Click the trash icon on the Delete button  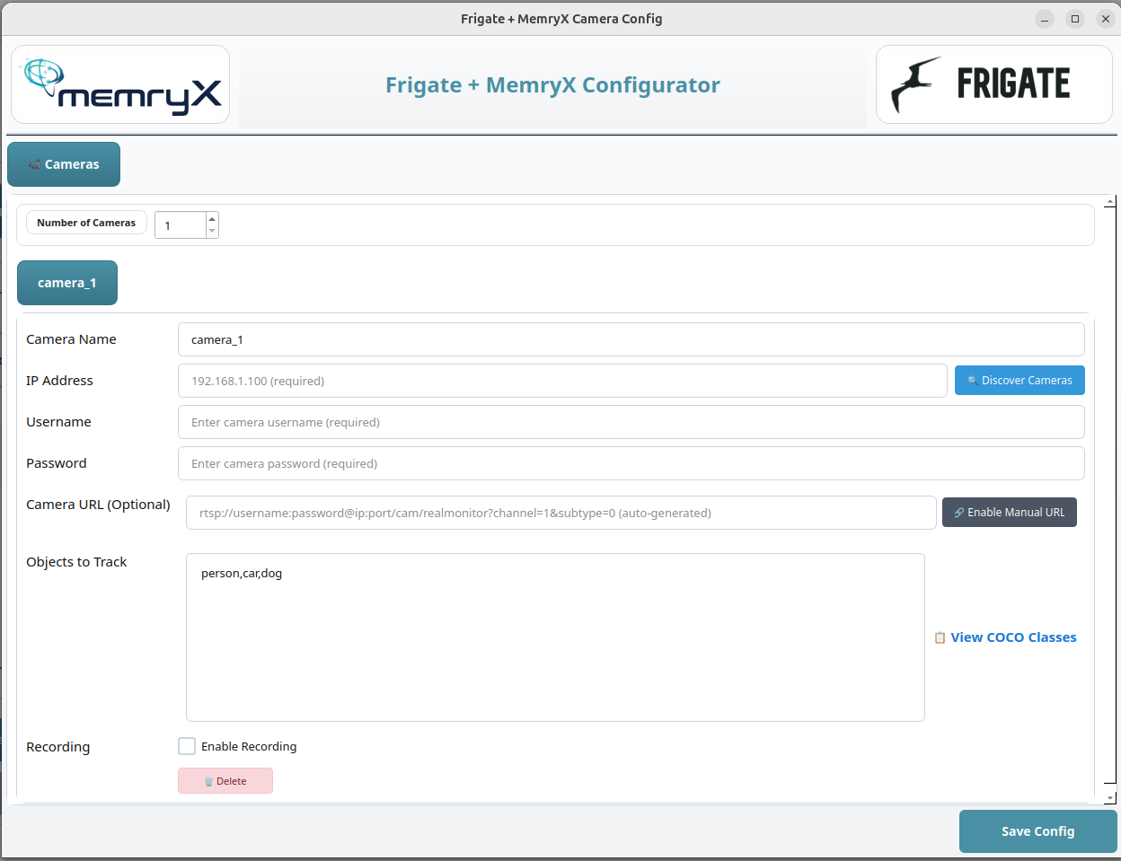pyautogui.click(x=208, y=780)
